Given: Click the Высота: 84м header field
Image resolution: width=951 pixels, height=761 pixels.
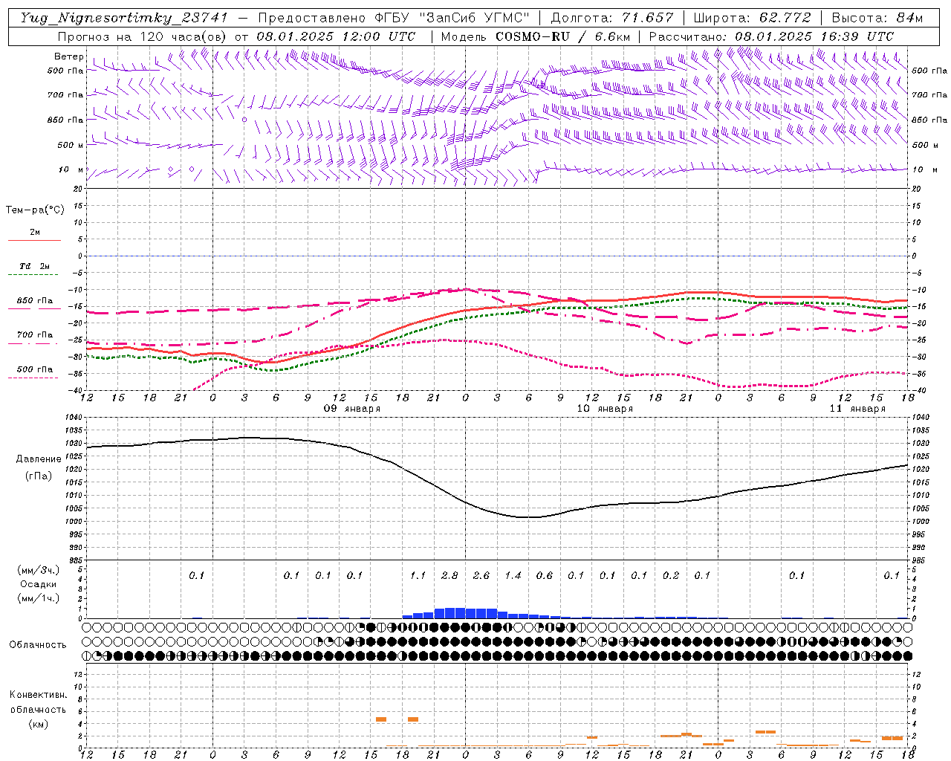Looking at the screenshot, I should 877,18.
